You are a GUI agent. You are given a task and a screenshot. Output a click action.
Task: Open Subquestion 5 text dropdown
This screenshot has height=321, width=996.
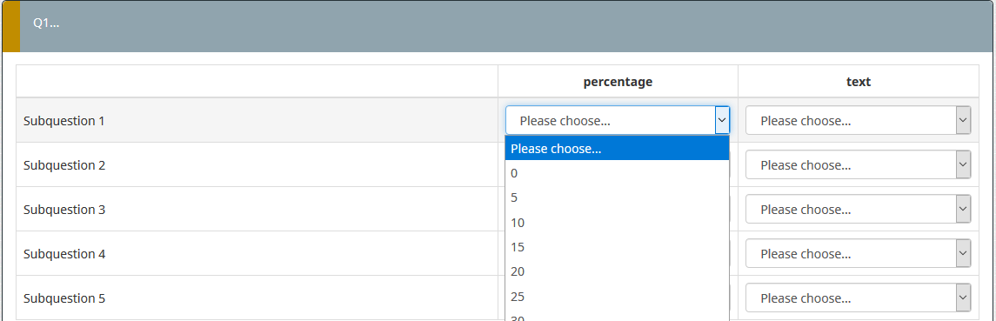[x=859, y=298]
